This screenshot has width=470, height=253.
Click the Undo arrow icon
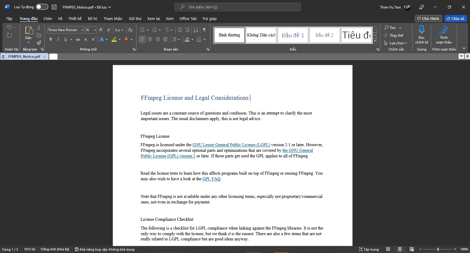point(9,28)
